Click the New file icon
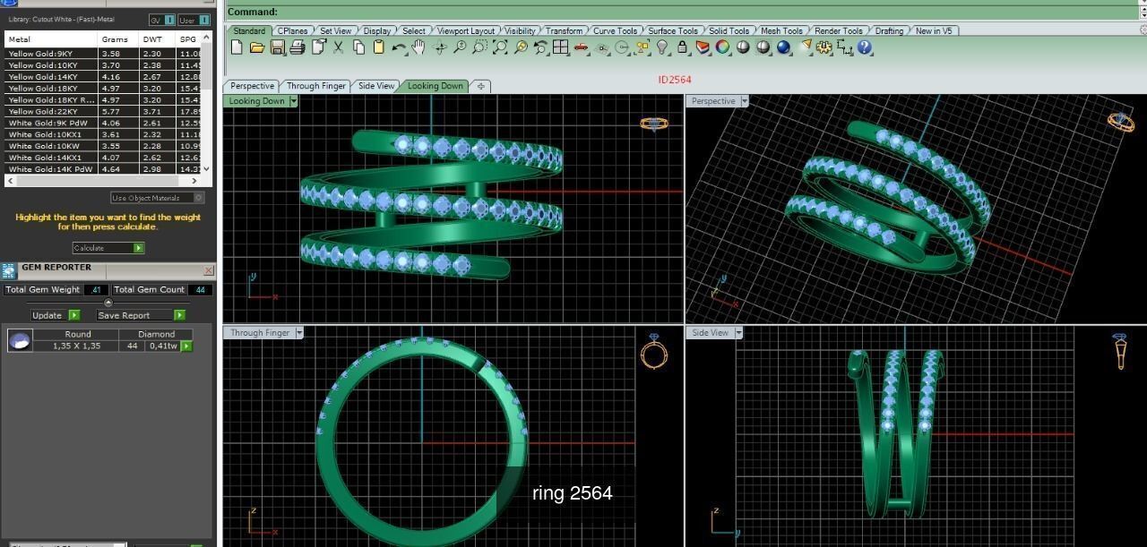1147x547 pixels. click(x=236, y=47)
